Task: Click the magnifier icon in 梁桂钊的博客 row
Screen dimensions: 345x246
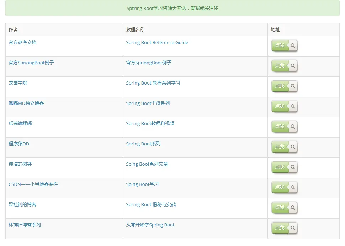Action: click(x=293, y=208)
